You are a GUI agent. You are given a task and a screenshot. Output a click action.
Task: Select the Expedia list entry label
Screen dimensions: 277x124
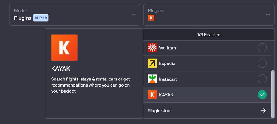click(x=167, y=63)
